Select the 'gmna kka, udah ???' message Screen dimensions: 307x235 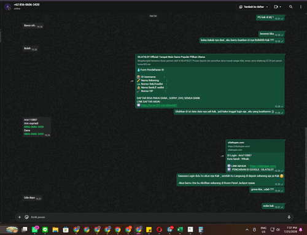pos(267,190)
